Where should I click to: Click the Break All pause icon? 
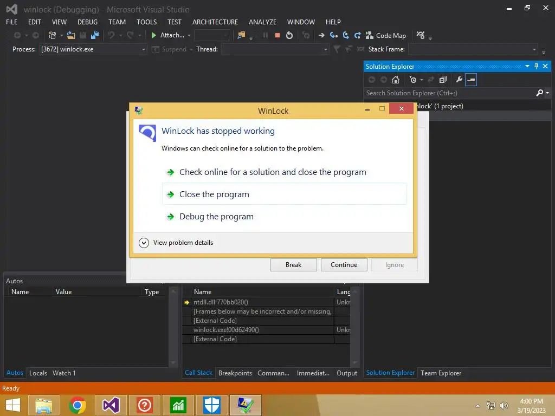[265, 35]
